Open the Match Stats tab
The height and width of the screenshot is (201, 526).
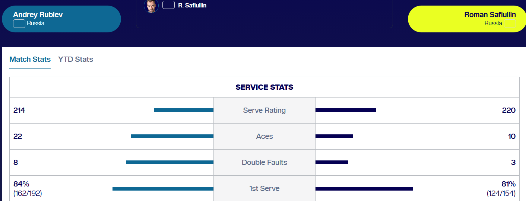point(30,59)
